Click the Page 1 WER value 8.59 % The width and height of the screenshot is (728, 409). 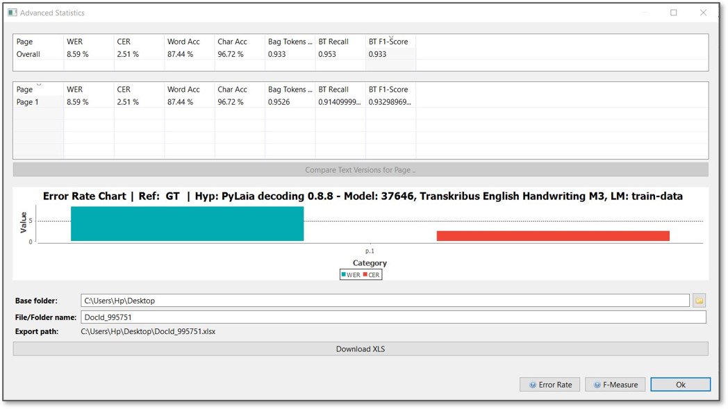pyautogui.click(x=78, y=101)
